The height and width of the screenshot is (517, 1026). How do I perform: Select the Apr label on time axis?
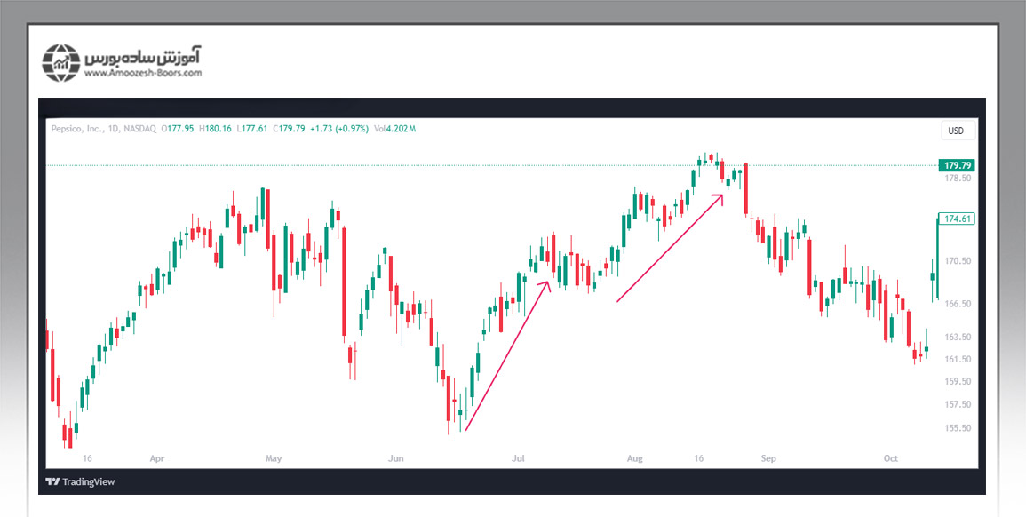[157, 459]
